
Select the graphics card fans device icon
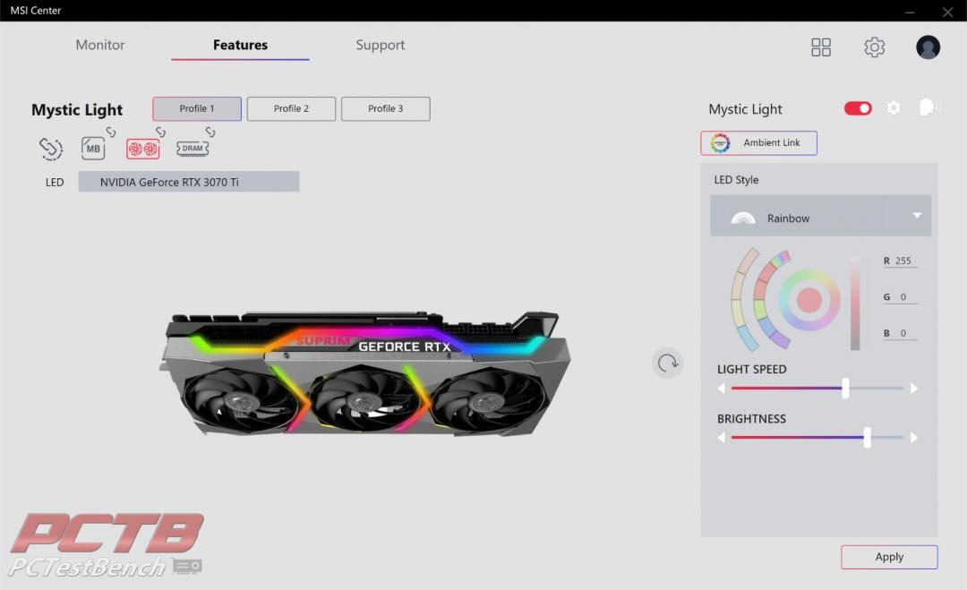(x=143, y=149)
